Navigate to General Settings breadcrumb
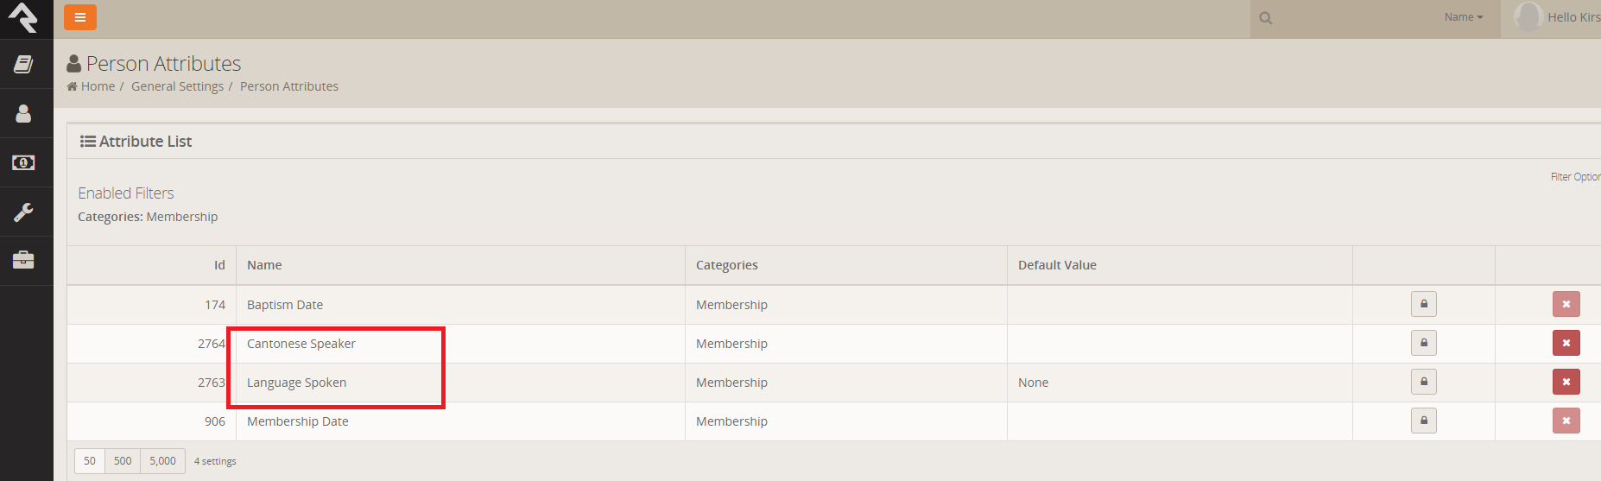 (x=177, y=86)
